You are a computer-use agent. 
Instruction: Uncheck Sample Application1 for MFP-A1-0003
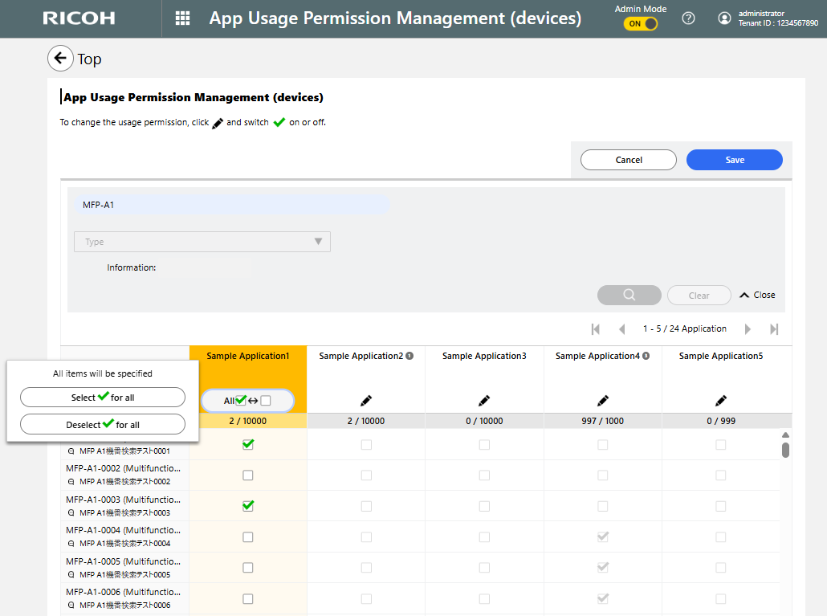[248, 506]
